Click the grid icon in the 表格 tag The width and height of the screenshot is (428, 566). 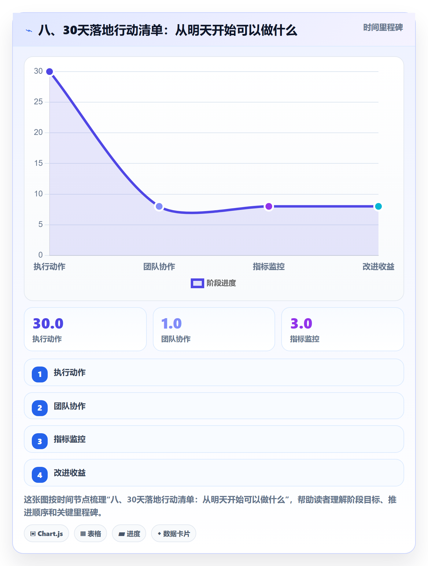pos(83,534)
